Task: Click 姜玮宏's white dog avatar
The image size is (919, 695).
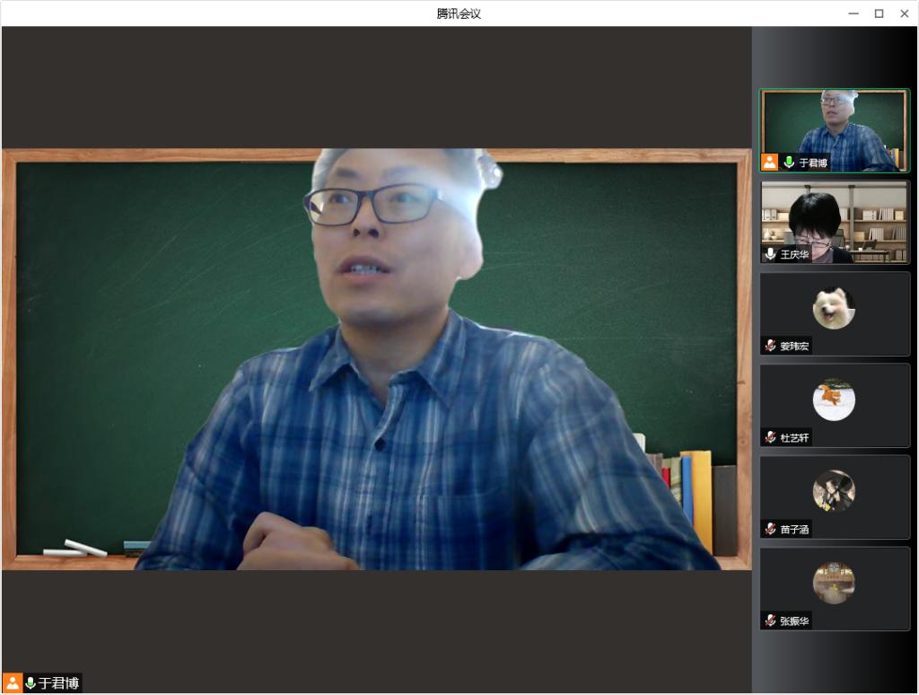Action: (834, 308)
